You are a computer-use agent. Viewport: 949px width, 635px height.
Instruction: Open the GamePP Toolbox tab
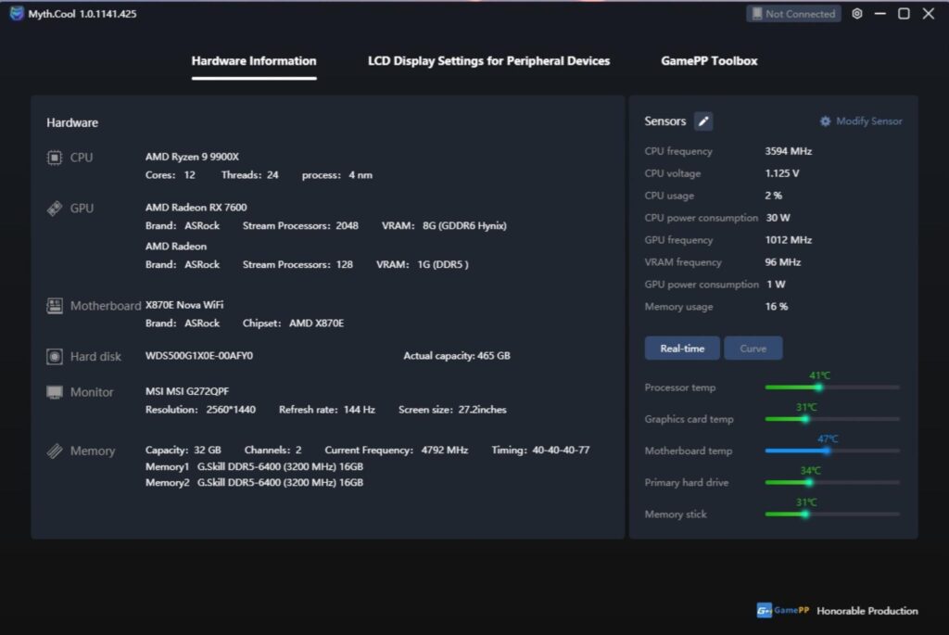(x=709, y=61)
